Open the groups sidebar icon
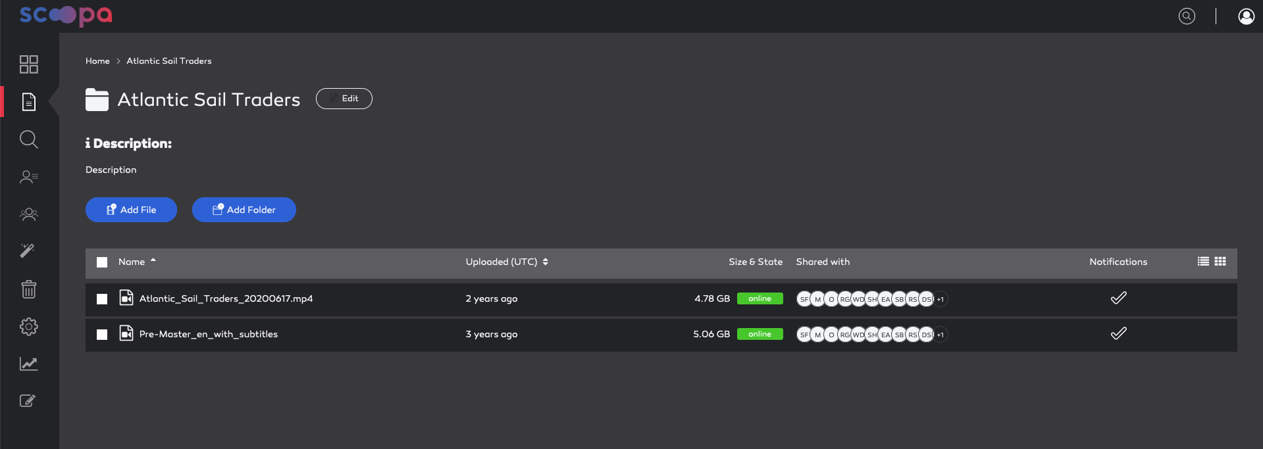Viewport: 1263px width, 449px height. point(29,214)
